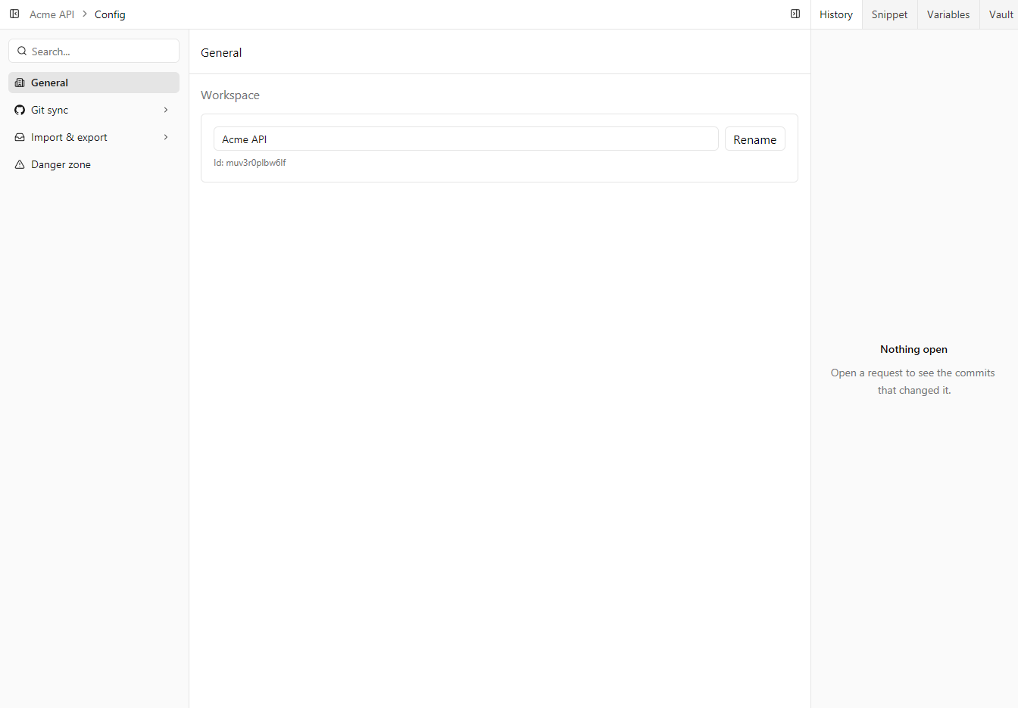Switch to the Variables tab

click(948, 14)
